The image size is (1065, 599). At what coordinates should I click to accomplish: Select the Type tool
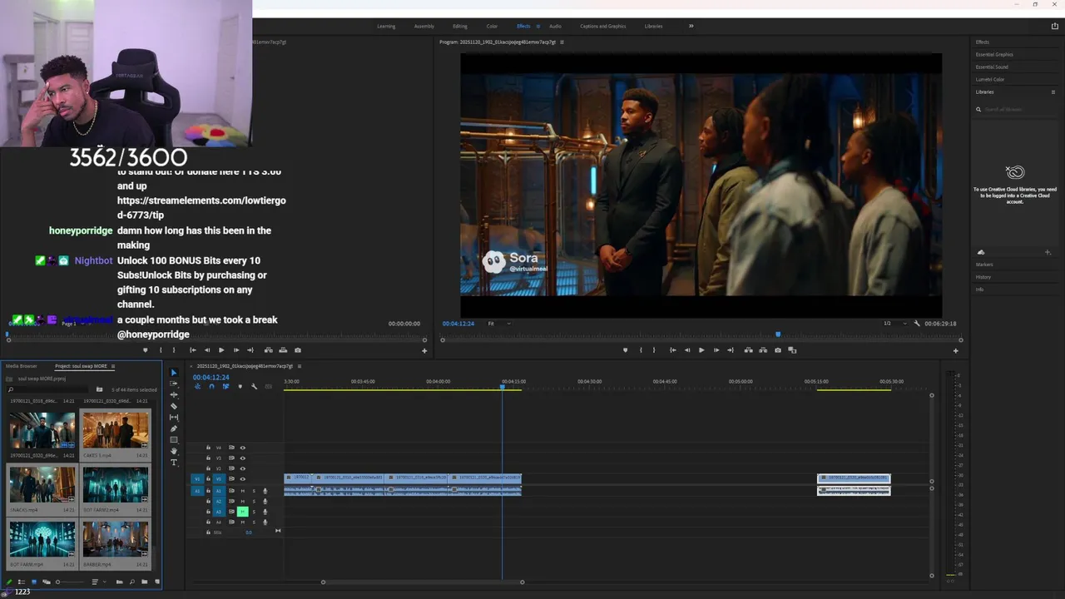174,462
